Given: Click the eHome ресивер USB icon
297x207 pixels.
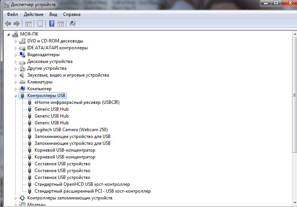Looking at the screenshot, I should 30,102.
